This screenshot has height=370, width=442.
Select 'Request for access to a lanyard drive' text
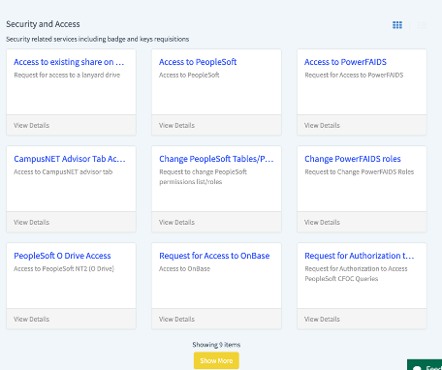[x=67, y=75]
